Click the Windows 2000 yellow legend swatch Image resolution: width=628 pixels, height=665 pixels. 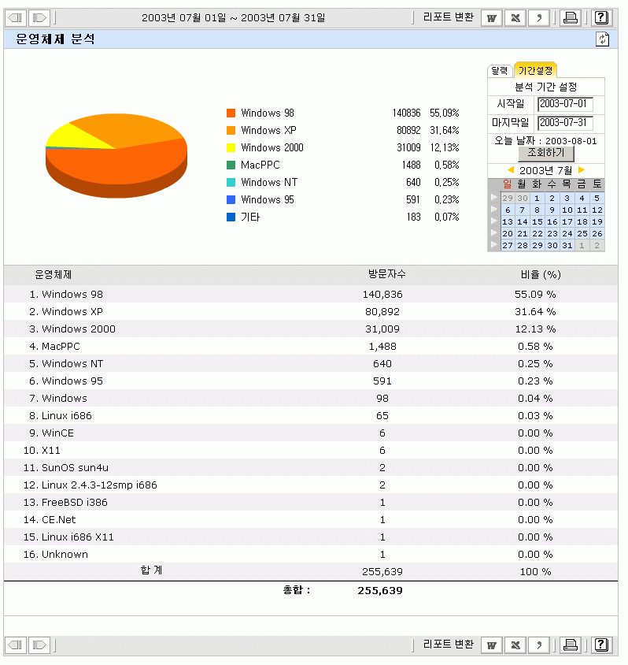tap(231, 147)
